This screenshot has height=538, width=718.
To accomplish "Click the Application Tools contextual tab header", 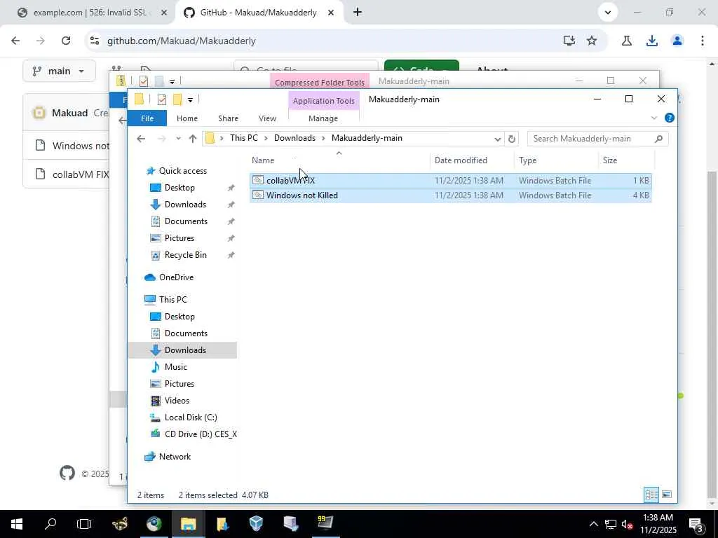I will [x=324, y=101].
